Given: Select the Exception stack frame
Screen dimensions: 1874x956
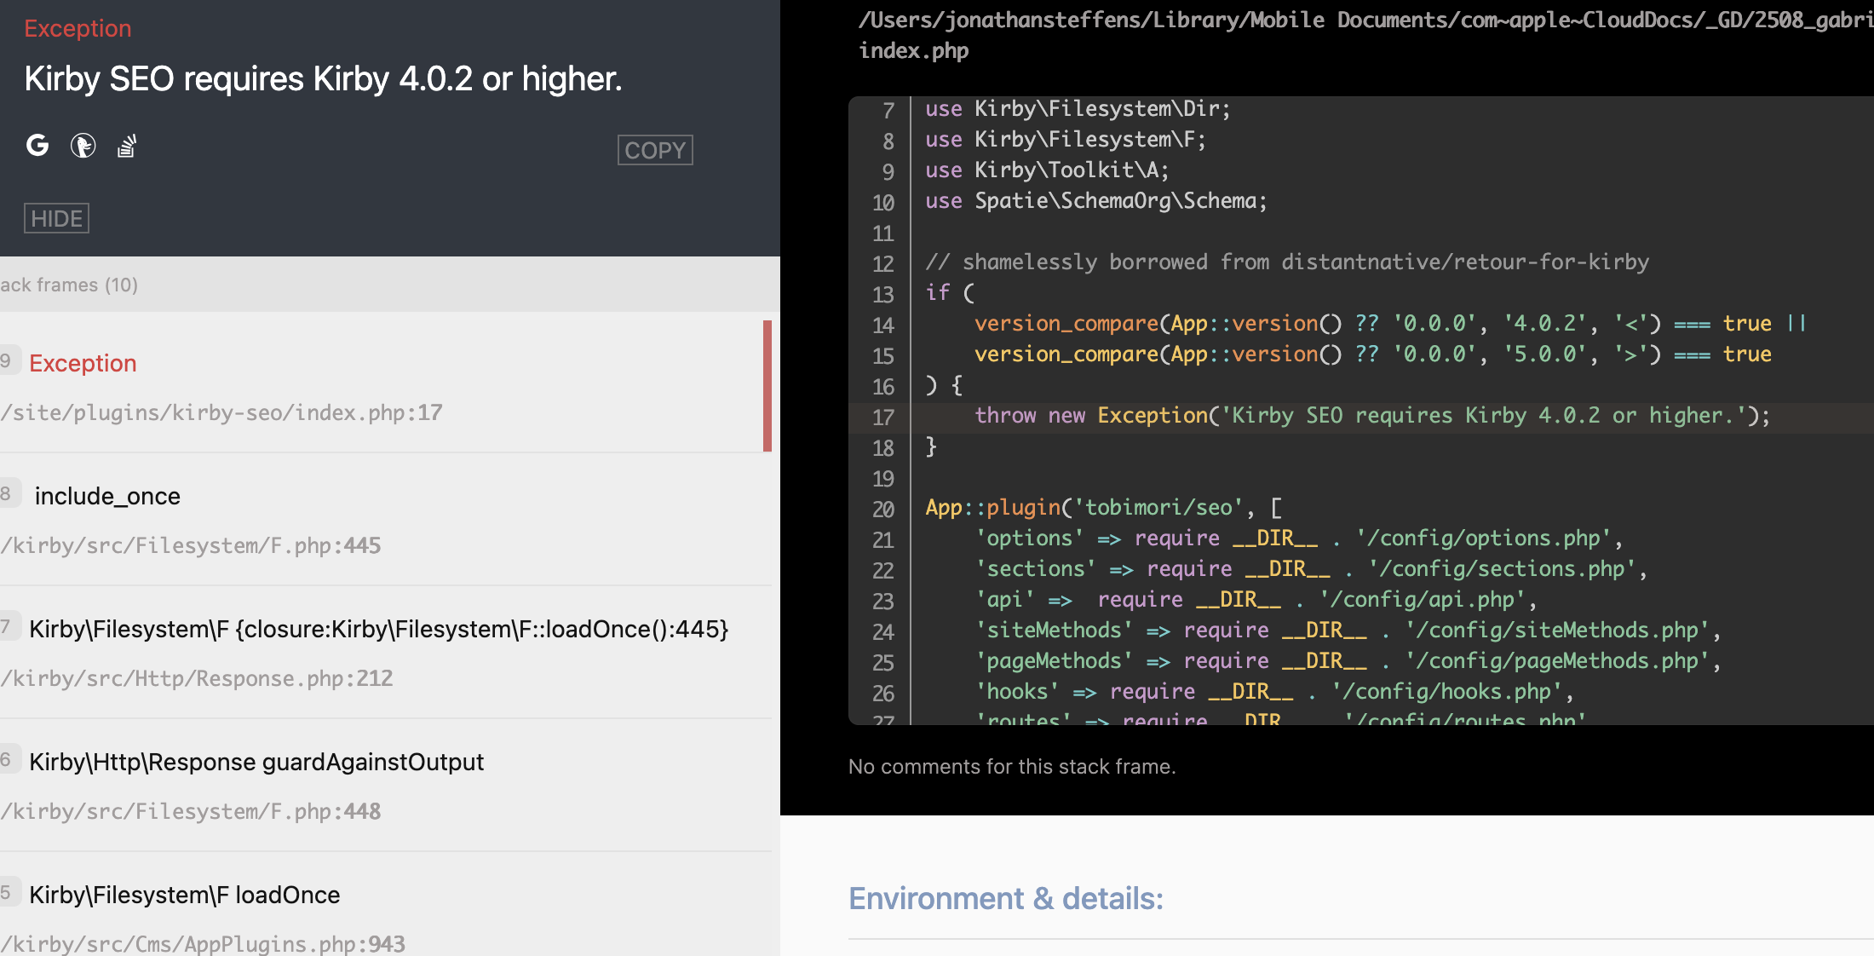Looking at the screenshot, I should [83, 364].
